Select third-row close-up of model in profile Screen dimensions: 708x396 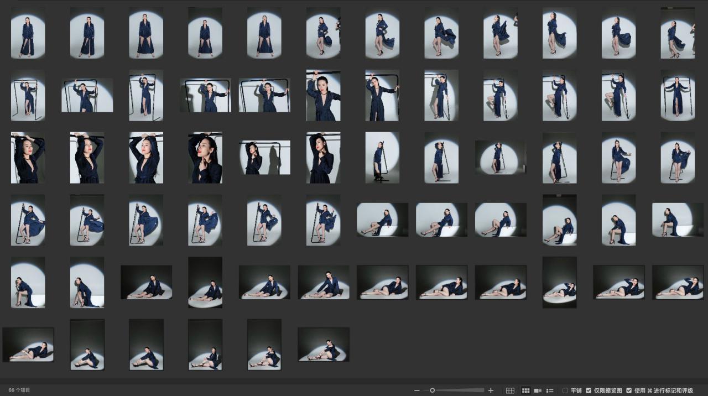coord(205,158)
